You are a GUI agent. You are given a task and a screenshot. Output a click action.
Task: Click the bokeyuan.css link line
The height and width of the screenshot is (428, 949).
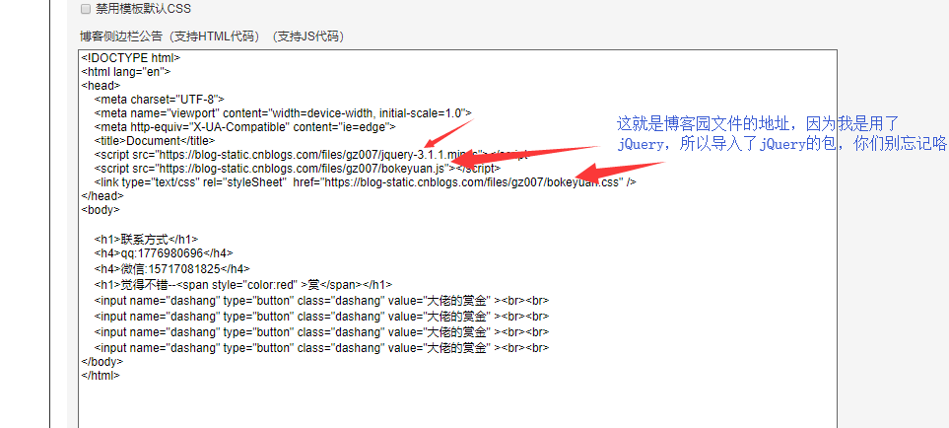point(365,181)
